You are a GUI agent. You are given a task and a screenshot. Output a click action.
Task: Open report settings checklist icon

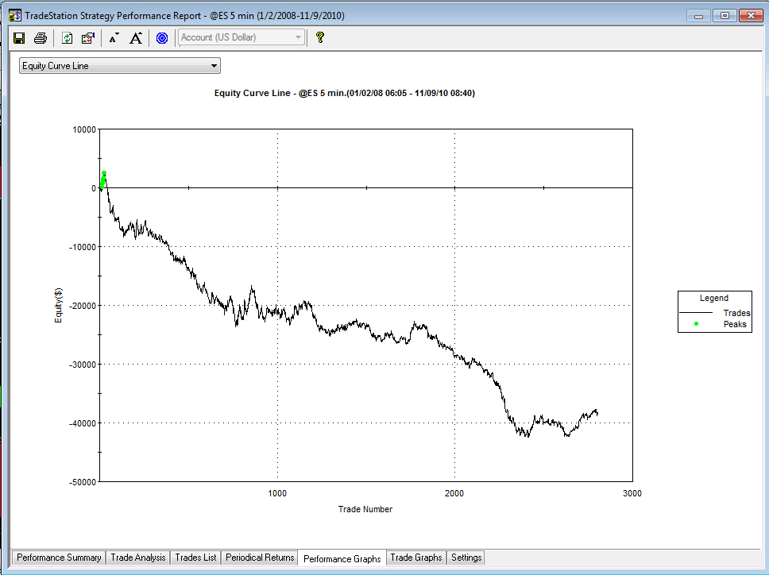point(88,38)
